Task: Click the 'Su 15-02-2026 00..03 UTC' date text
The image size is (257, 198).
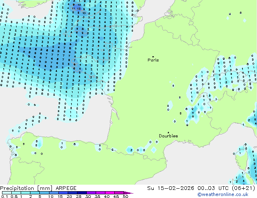Action: click(188, 188)
